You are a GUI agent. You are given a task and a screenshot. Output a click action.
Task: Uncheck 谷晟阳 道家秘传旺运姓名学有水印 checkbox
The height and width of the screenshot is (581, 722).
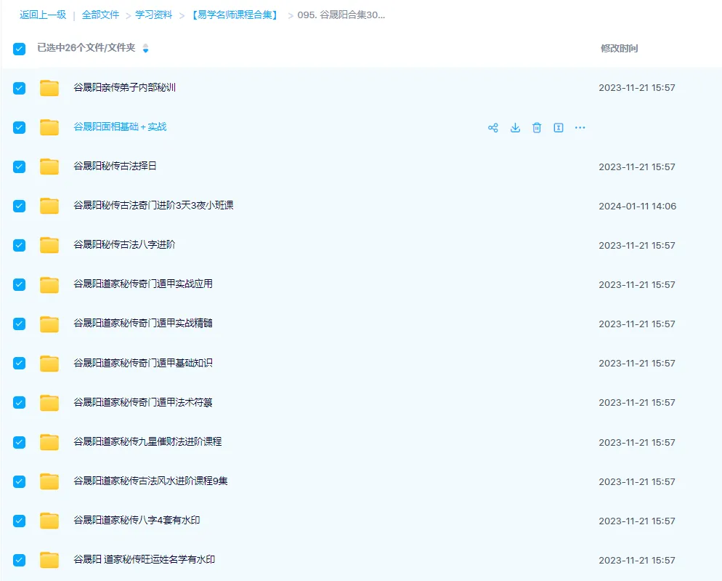coord(20,560)
